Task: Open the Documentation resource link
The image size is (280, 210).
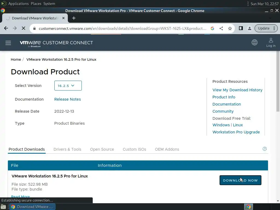Action: 227,104
